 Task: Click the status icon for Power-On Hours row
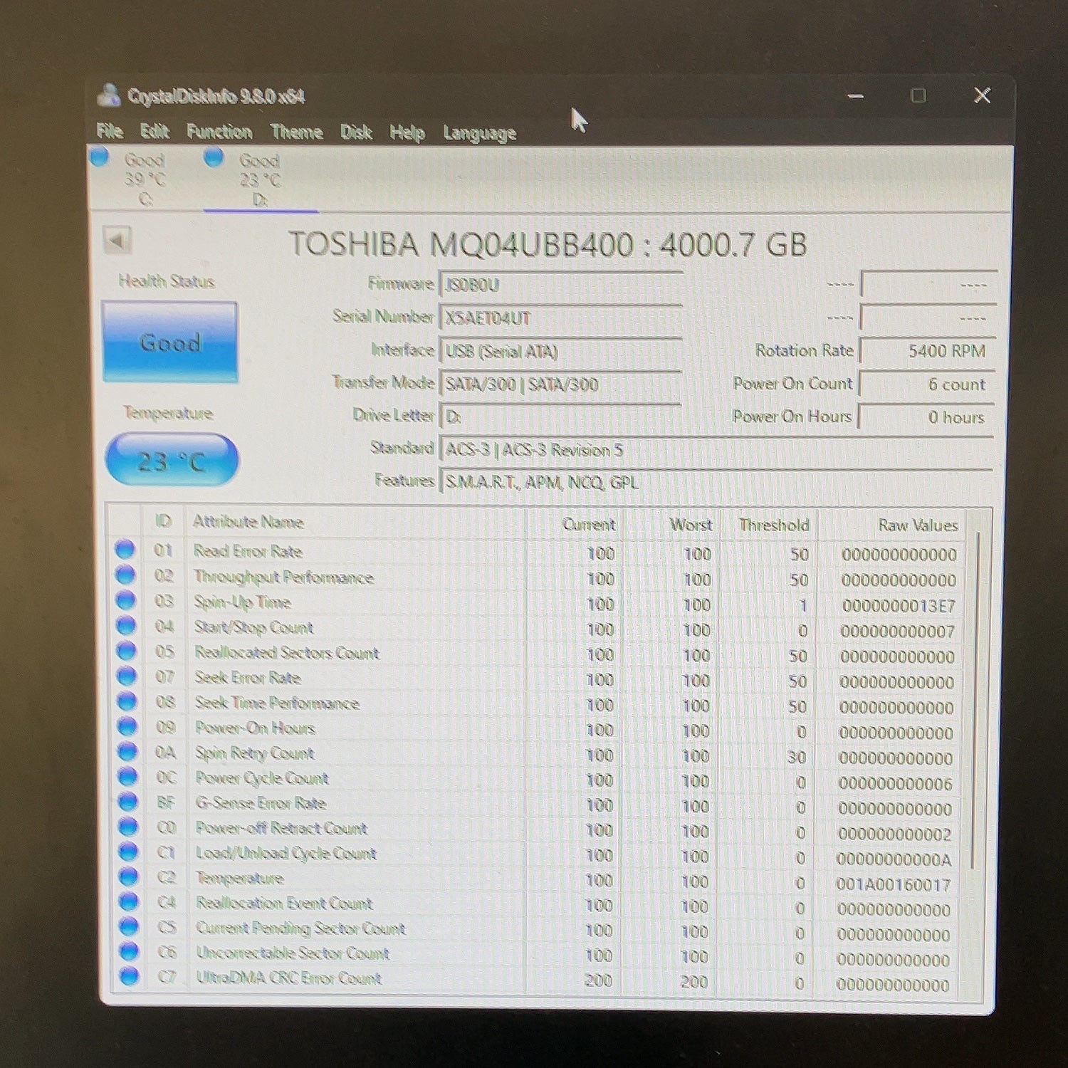tap(127, 726)
